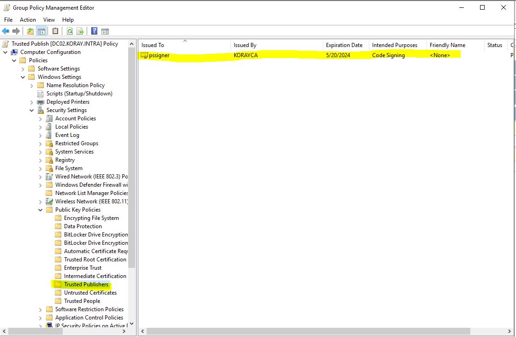Click the System Services locked folder icon
516x337 pixels.
[49, 152]
